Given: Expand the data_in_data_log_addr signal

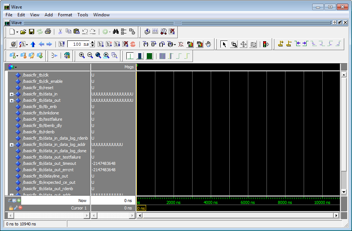Looking at the screenshot, I should 12,145.
